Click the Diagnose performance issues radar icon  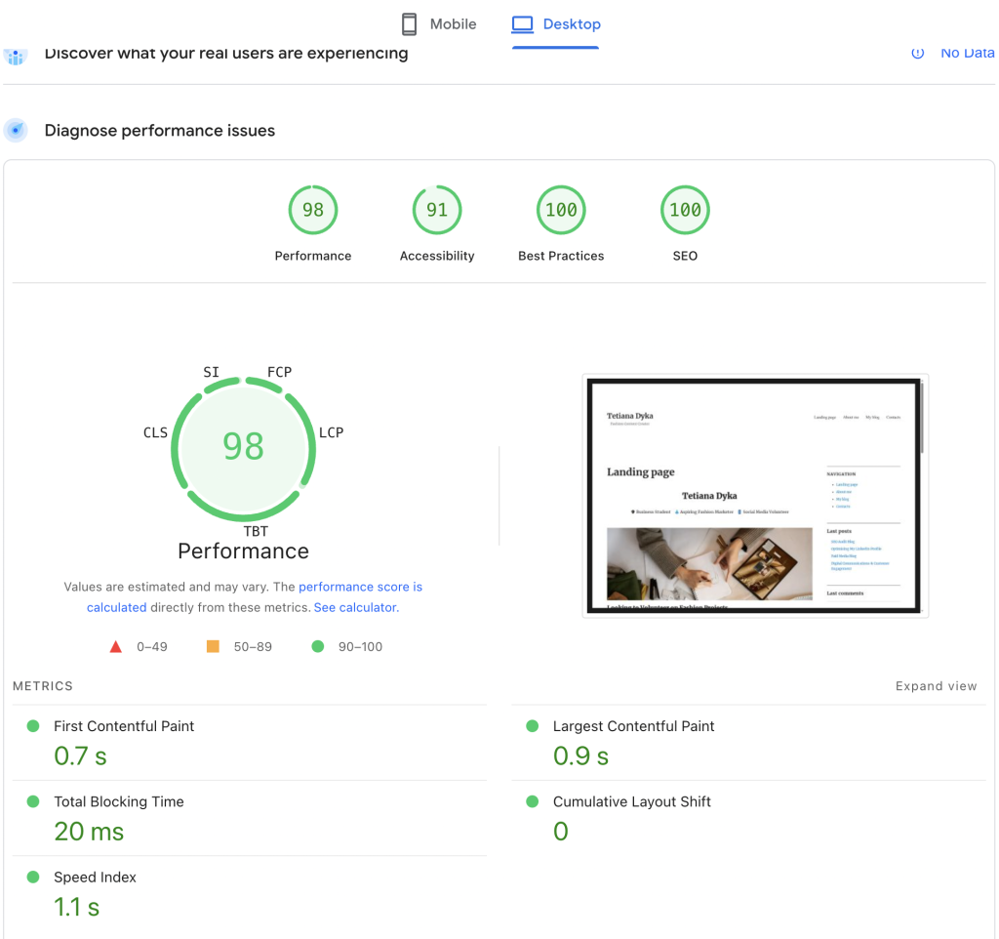pos(16,131)
